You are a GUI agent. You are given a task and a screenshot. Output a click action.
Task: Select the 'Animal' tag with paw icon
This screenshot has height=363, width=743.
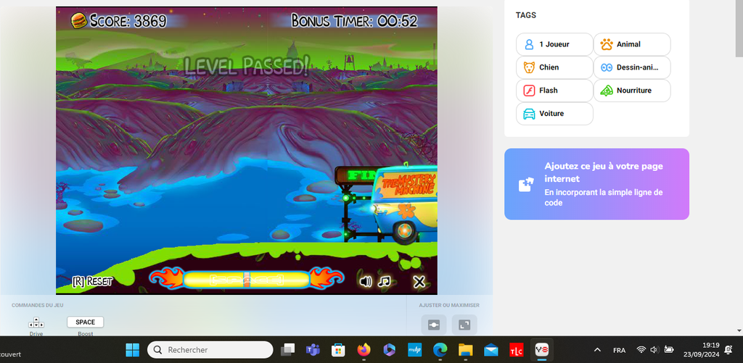632,44
